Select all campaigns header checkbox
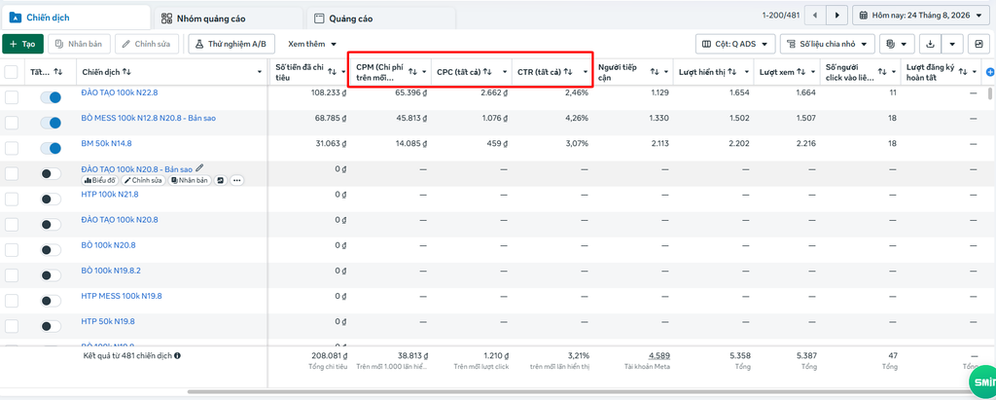The image size is (996, 400). [12, 72]
